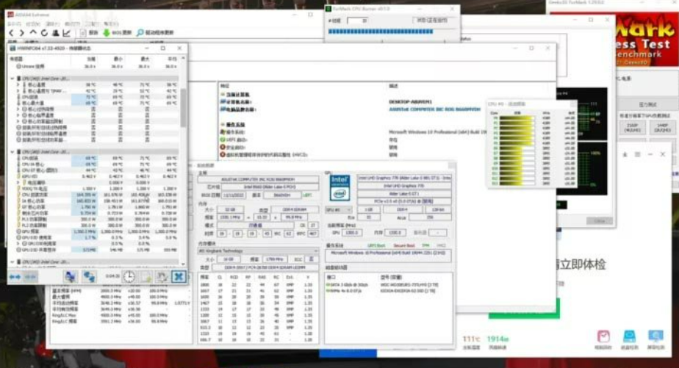Open the menu icon in the 立即体检 window title bar
This screenshot has height=368, width=679.
click(637, 154)
